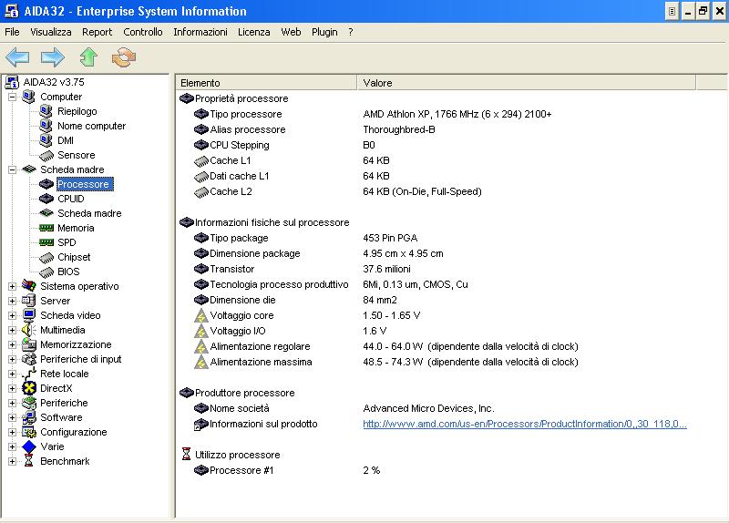This screenshot has height=523, width=729.
Task: Select Configurazione in the tree
Action: (x=74, y=432)
